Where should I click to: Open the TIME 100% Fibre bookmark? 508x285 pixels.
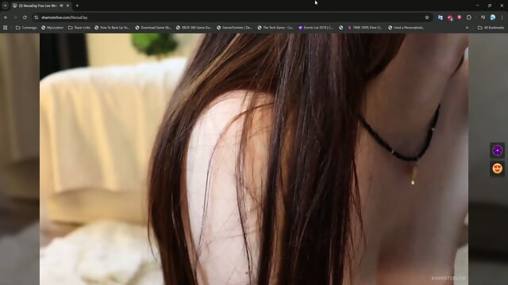pos(365,28)
